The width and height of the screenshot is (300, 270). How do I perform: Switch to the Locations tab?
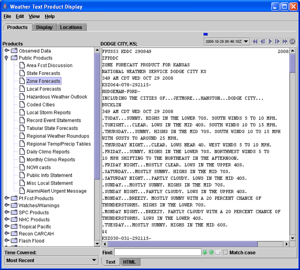(x=71, y=28)
